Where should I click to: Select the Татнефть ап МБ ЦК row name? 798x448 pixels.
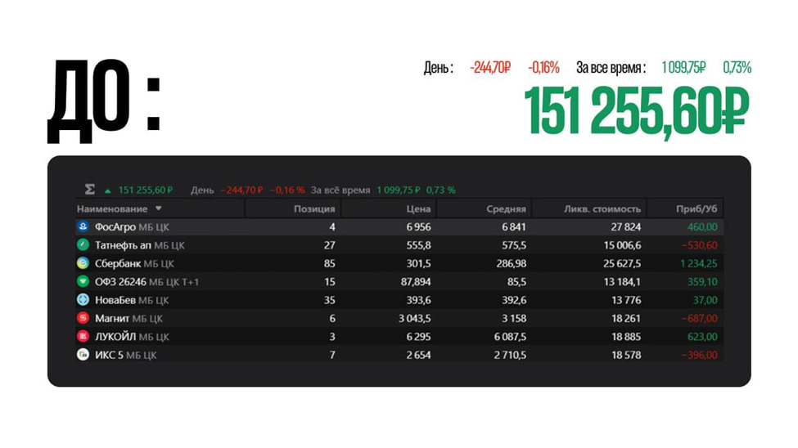(139, 245)
